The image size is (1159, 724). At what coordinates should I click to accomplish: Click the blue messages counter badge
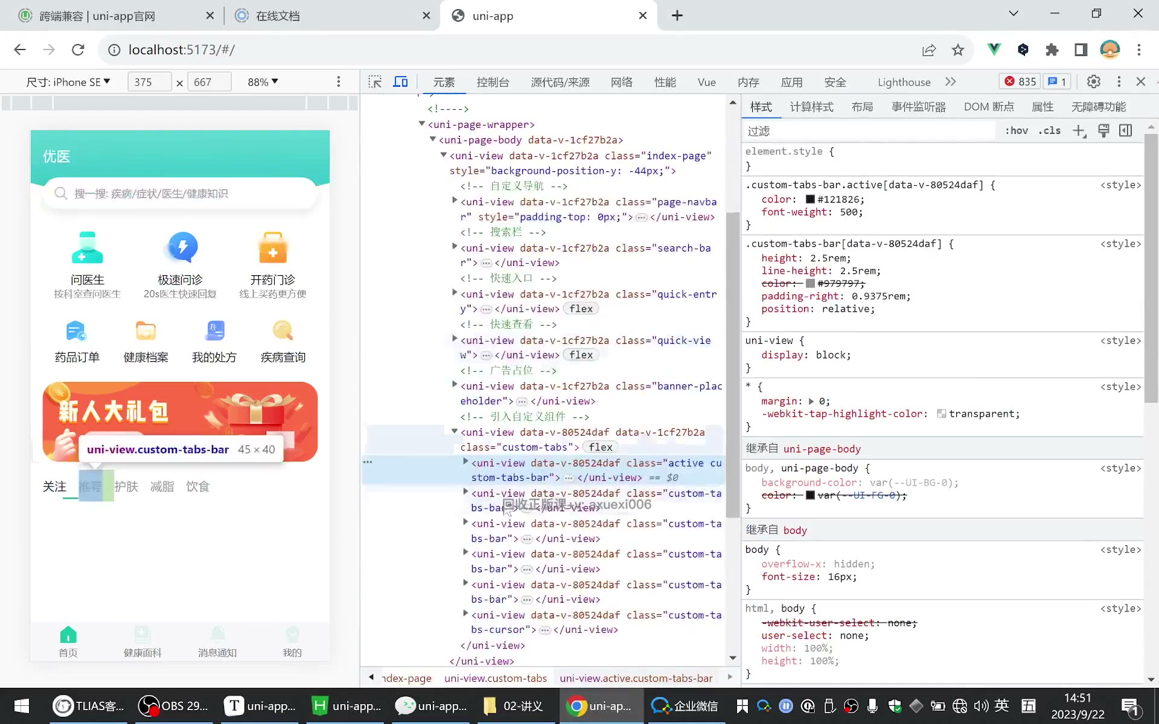[x=1057, y=81]
